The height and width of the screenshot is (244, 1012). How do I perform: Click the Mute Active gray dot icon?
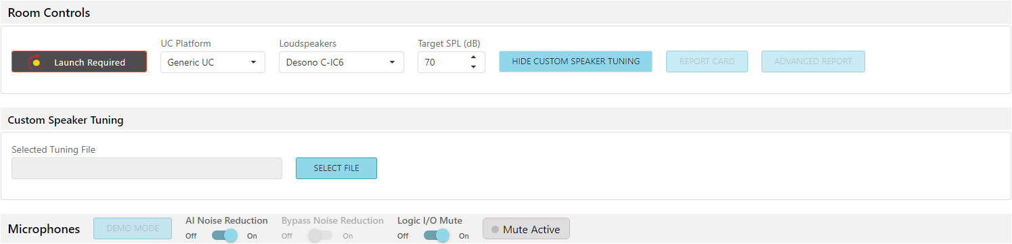(495, 230)
